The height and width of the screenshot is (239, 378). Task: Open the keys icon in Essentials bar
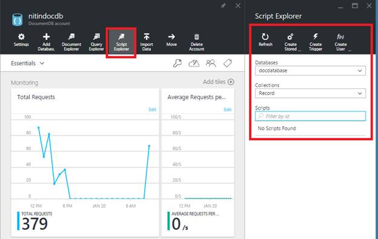point(177,64)
